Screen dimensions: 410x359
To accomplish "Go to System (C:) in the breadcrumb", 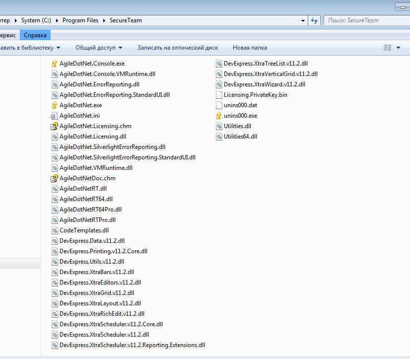I will click(36, 20).
